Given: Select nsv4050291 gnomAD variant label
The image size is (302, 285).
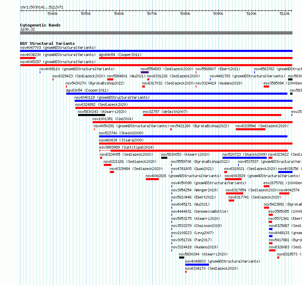Looking at the screenshot, I should (131, 126).
